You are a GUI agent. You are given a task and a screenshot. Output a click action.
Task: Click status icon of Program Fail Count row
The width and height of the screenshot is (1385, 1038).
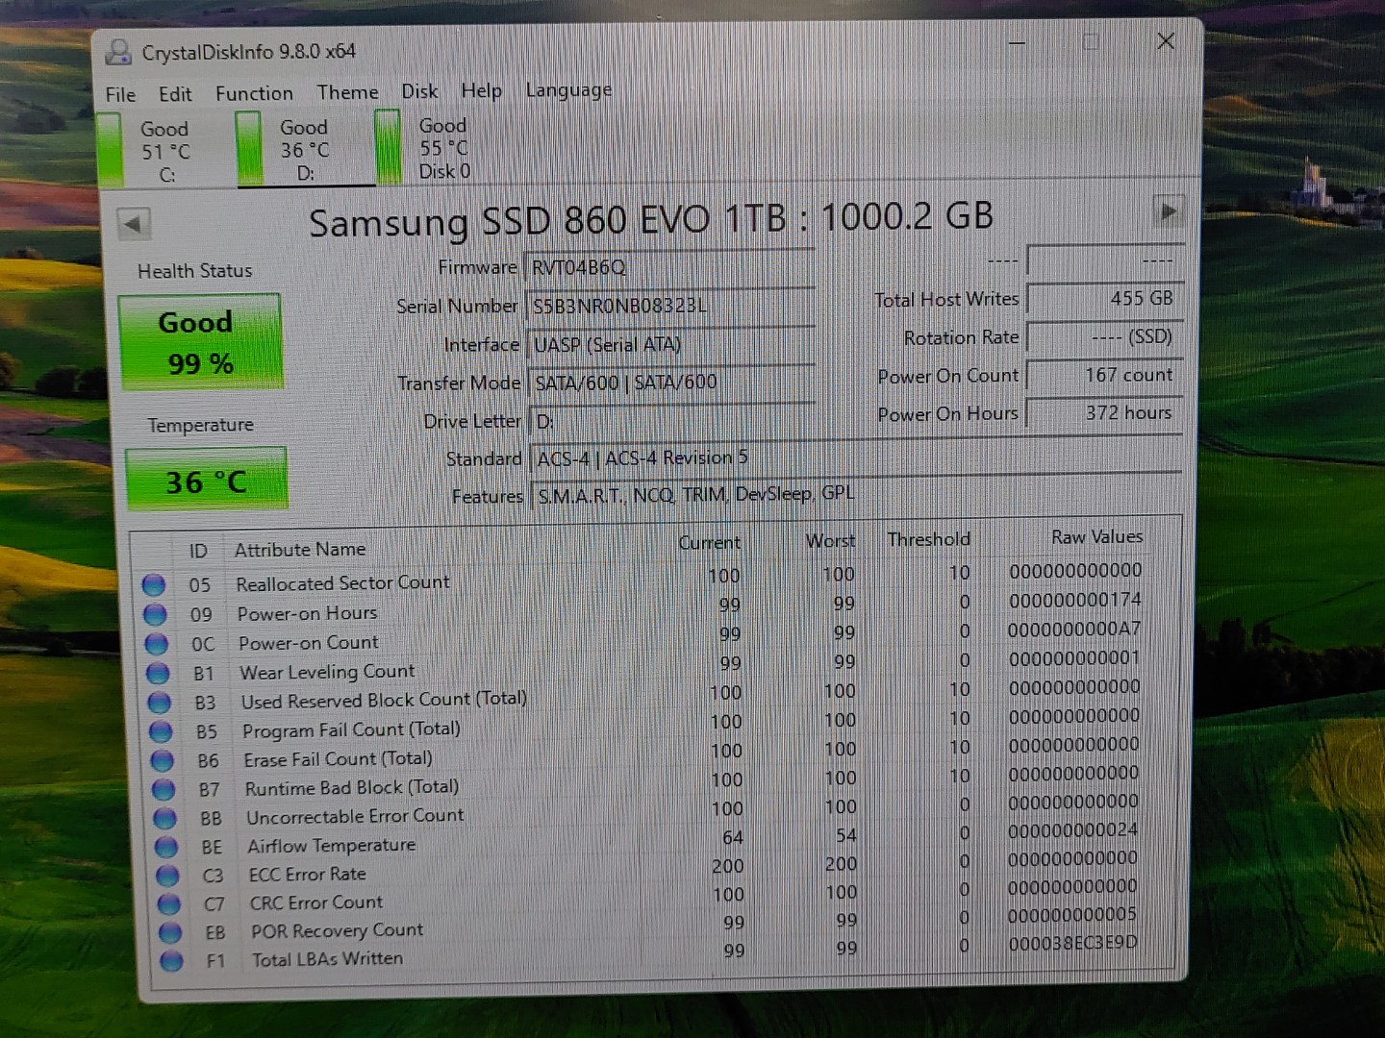161,731
